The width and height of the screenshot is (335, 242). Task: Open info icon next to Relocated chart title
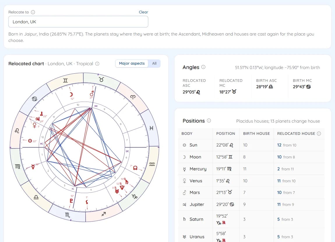(x=97, y=64)
